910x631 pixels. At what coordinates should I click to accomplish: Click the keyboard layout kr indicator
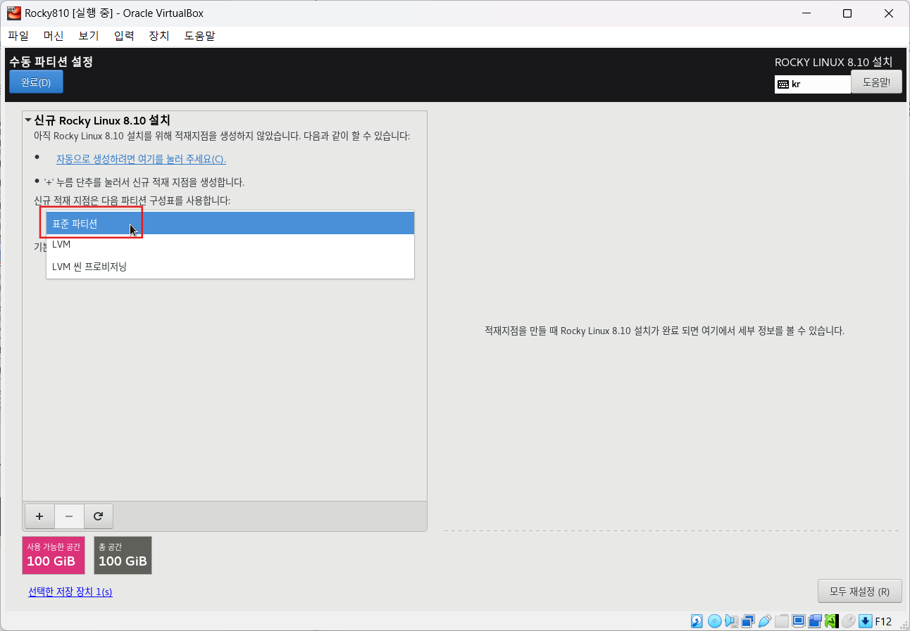[x=813, y=84]
